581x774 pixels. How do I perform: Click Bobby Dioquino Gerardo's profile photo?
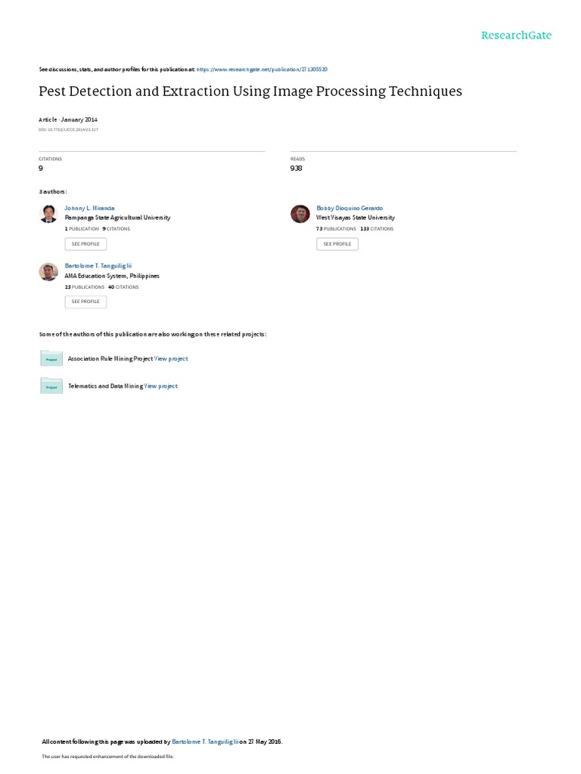coord(300,214)
